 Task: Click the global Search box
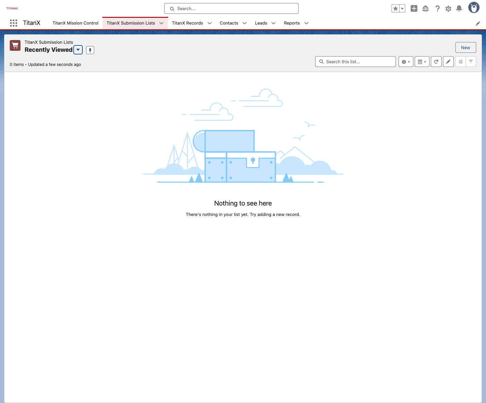[x=231, y=8]
